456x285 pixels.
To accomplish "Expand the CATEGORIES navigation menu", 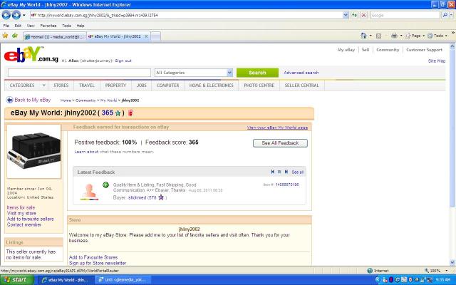I will (x=25, y=85).
